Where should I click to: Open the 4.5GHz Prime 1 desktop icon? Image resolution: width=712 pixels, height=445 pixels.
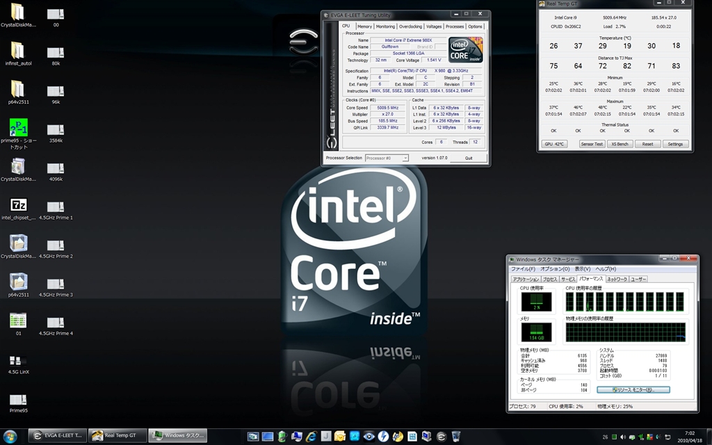pos(56,207)
